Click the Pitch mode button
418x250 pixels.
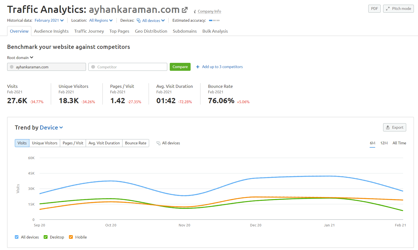coord(399,9)
